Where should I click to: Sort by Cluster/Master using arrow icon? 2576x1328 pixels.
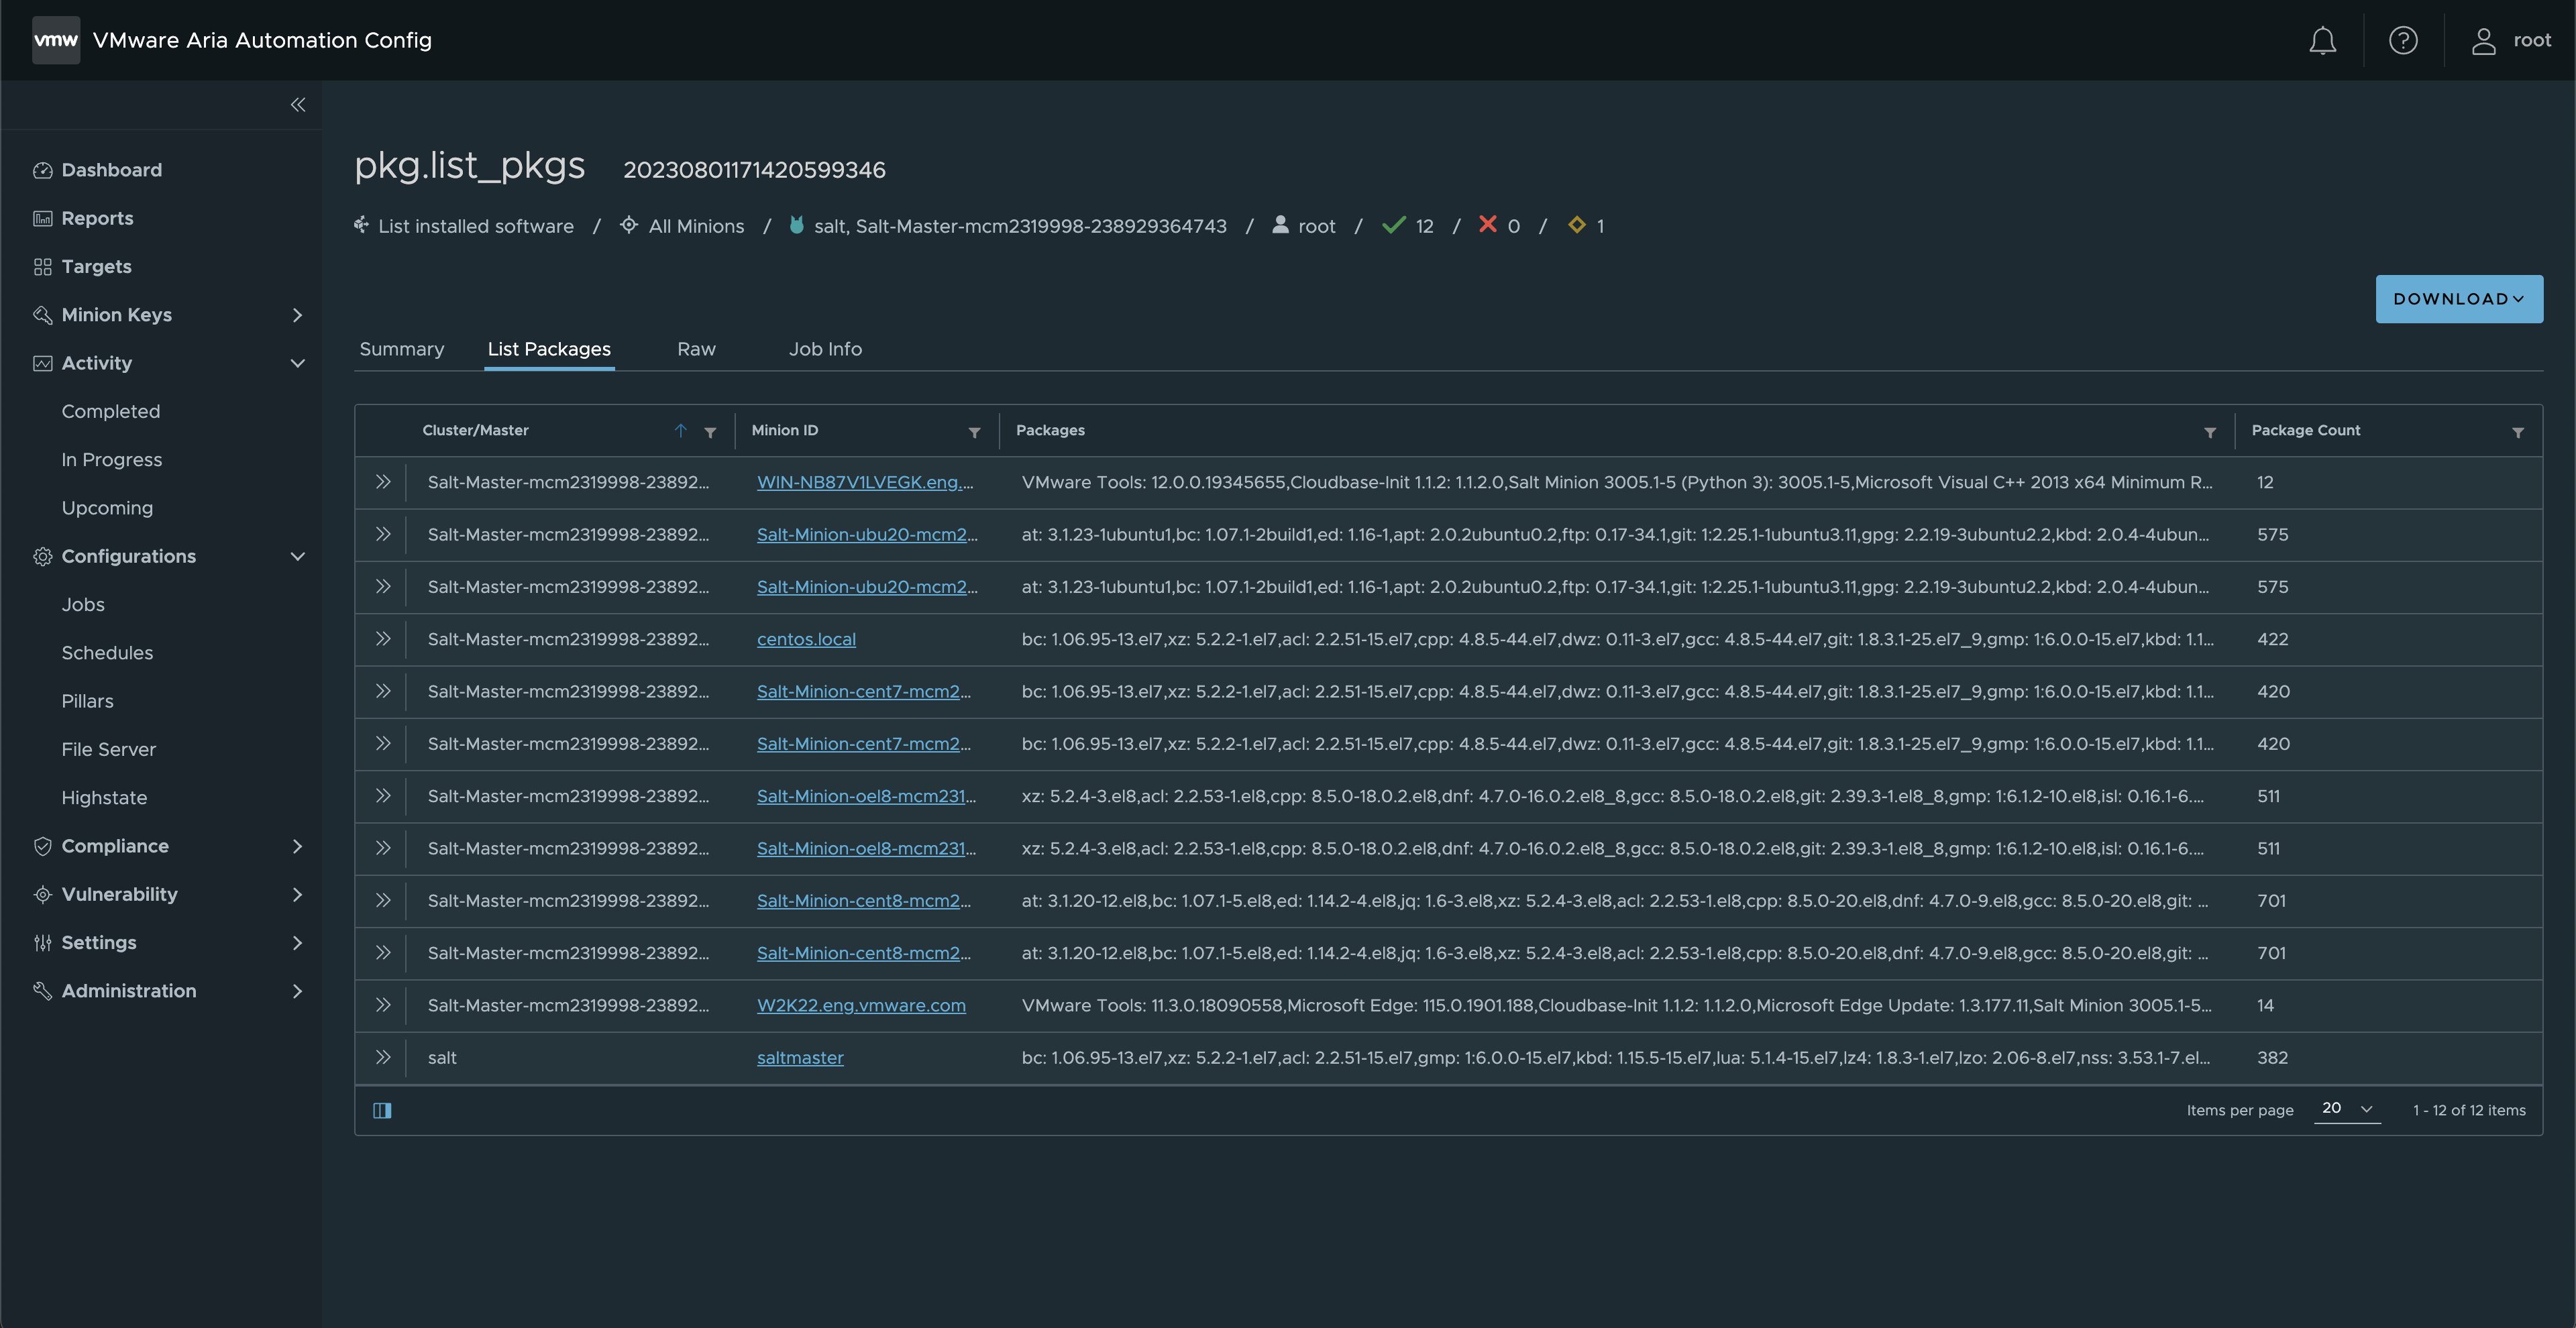[x=680, y=430]
